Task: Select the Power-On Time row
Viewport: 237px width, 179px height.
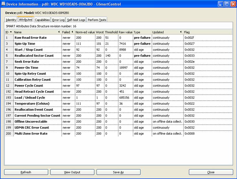Action: (x=118, y=68)
